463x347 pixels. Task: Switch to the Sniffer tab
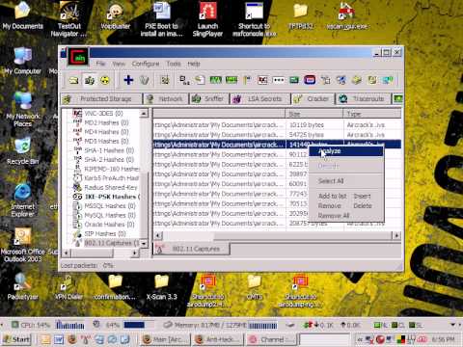click(208, 99)
